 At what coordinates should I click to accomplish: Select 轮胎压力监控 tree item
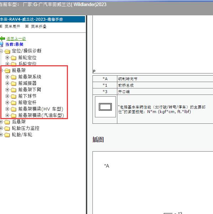click(26, 128)
